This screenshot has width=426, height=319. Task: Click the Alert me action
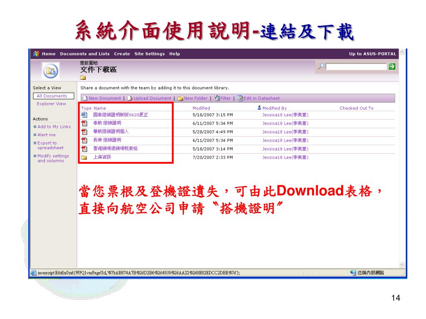coord(47,135)
